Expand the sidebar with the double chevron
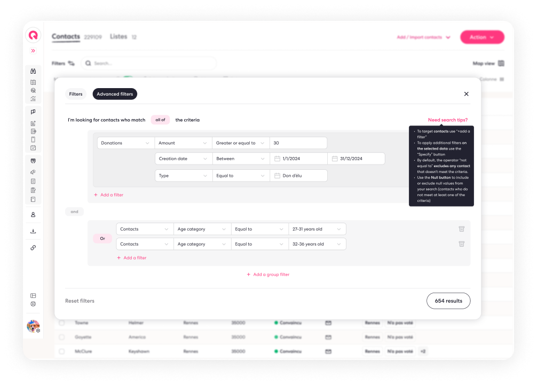This screenshot has width=537, height=385. pyautogui.click(x=33, y=51)
